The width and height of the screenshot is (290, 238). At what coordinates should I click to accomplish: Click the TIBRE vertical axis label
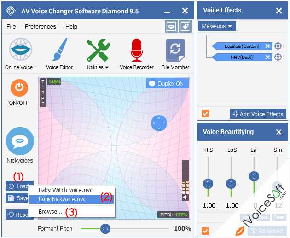43,93
